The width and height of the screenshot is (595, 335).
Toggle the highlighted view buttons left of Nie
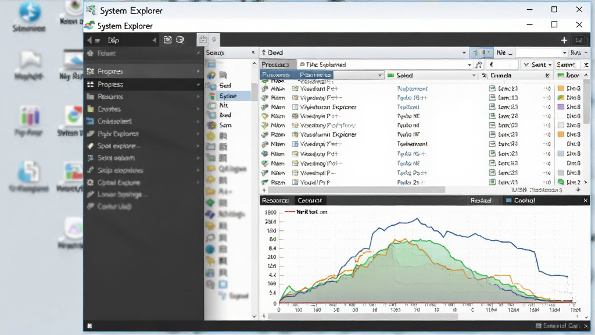pos(482,52)
